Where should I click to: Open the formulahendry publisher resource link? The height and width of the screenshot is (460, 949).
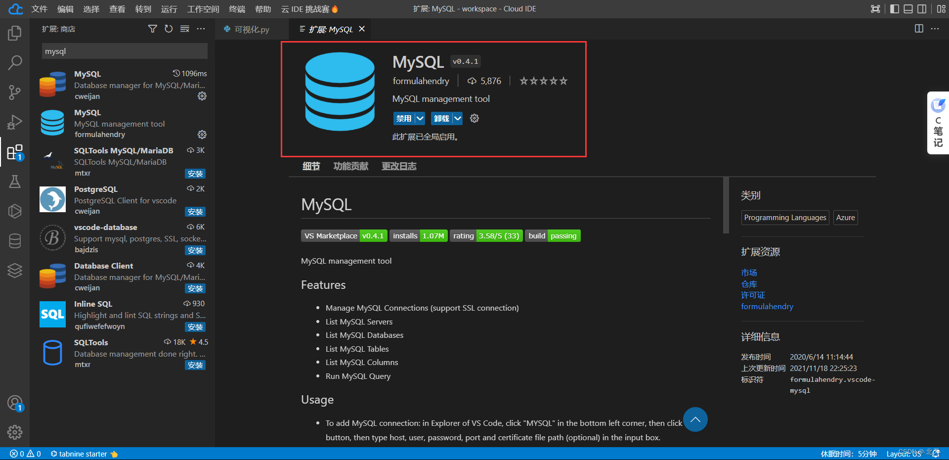tap(767, 306)
